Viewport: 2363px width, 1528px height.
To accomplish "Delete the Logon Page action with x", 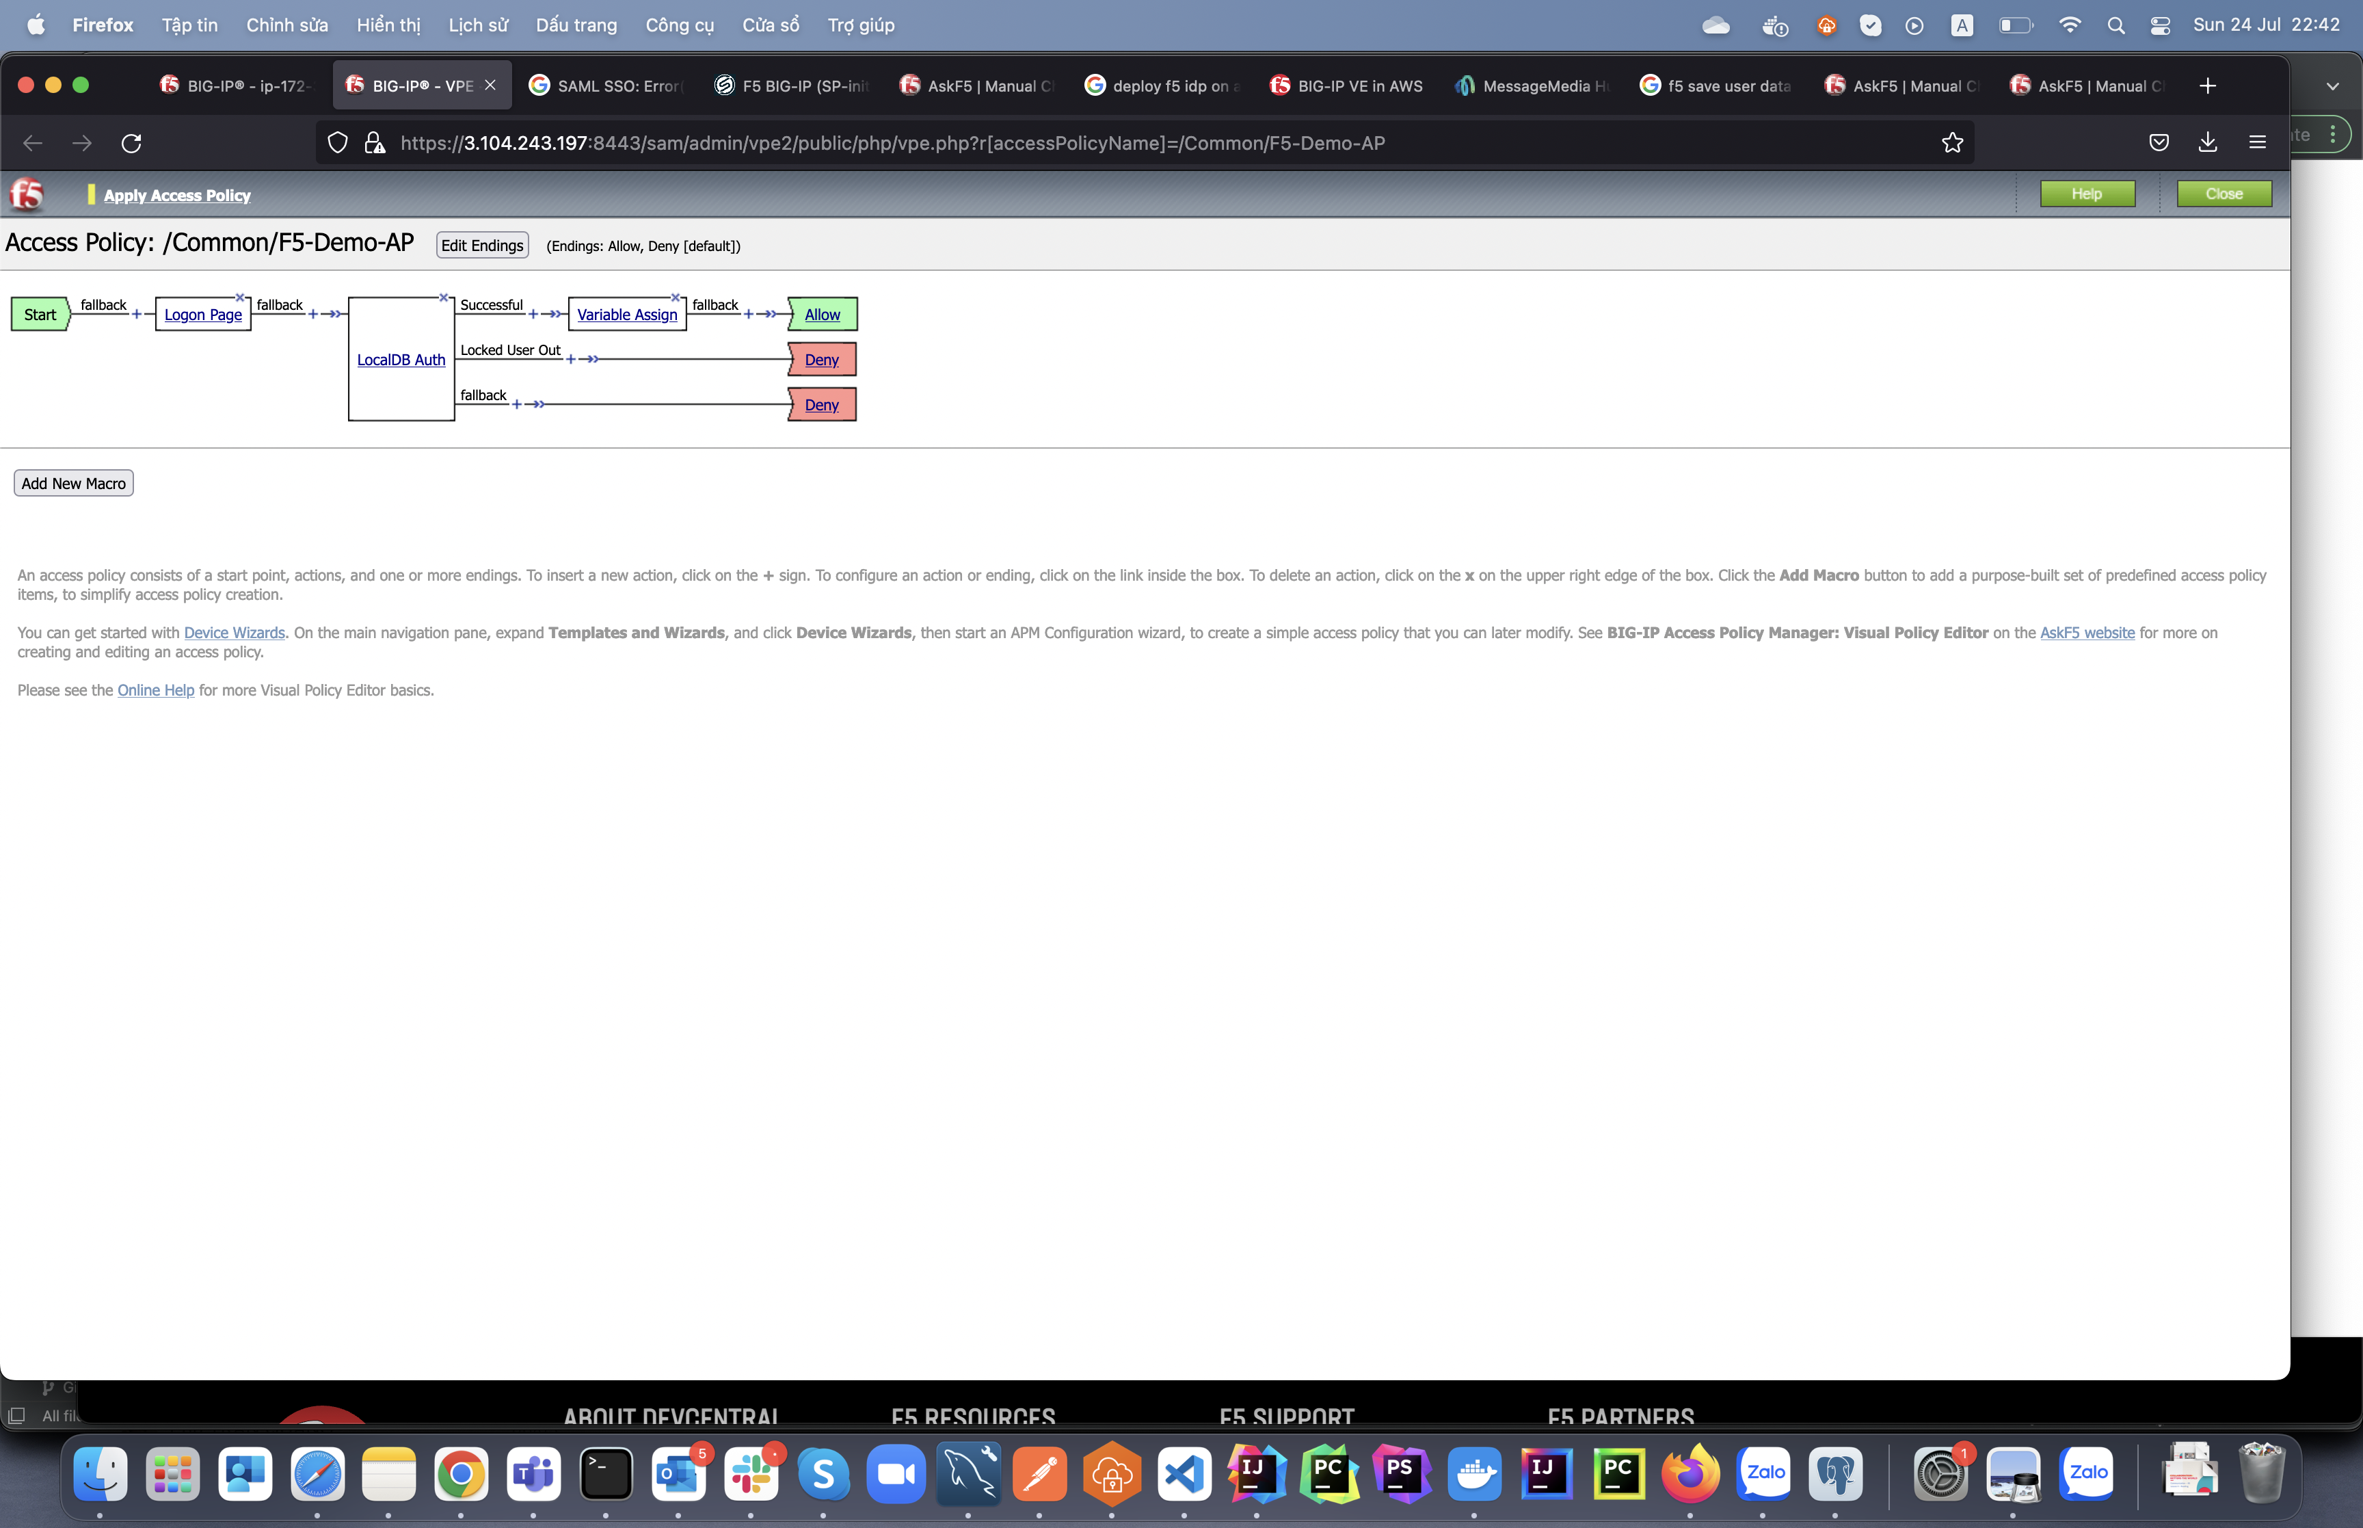I will [x=240, y=298].
